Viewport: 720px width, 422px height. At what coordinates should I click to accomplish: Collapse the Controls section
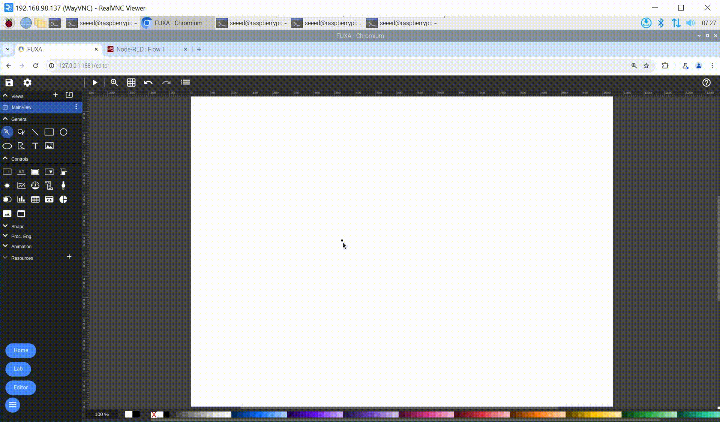[19, 159]
